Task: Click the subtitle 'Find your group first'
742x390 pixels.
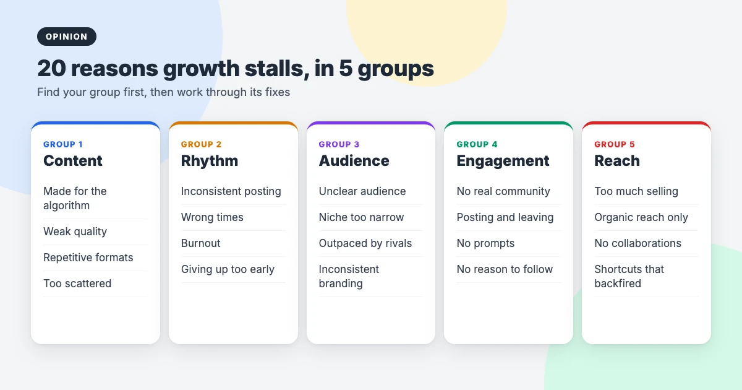Action: [x=91, y=92]
